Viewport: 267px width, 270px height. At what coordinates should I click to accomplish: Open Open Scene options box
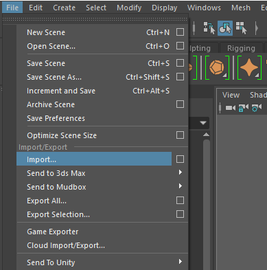[180, 46]
